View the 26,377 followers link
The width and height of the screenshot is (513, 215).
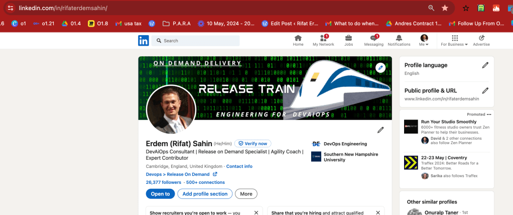[x=163, y=182]
